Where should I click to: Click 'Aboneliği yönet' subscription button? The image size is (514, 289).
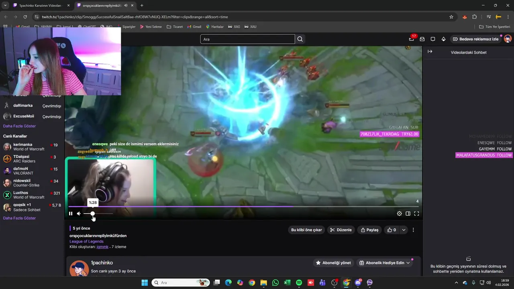333,263
